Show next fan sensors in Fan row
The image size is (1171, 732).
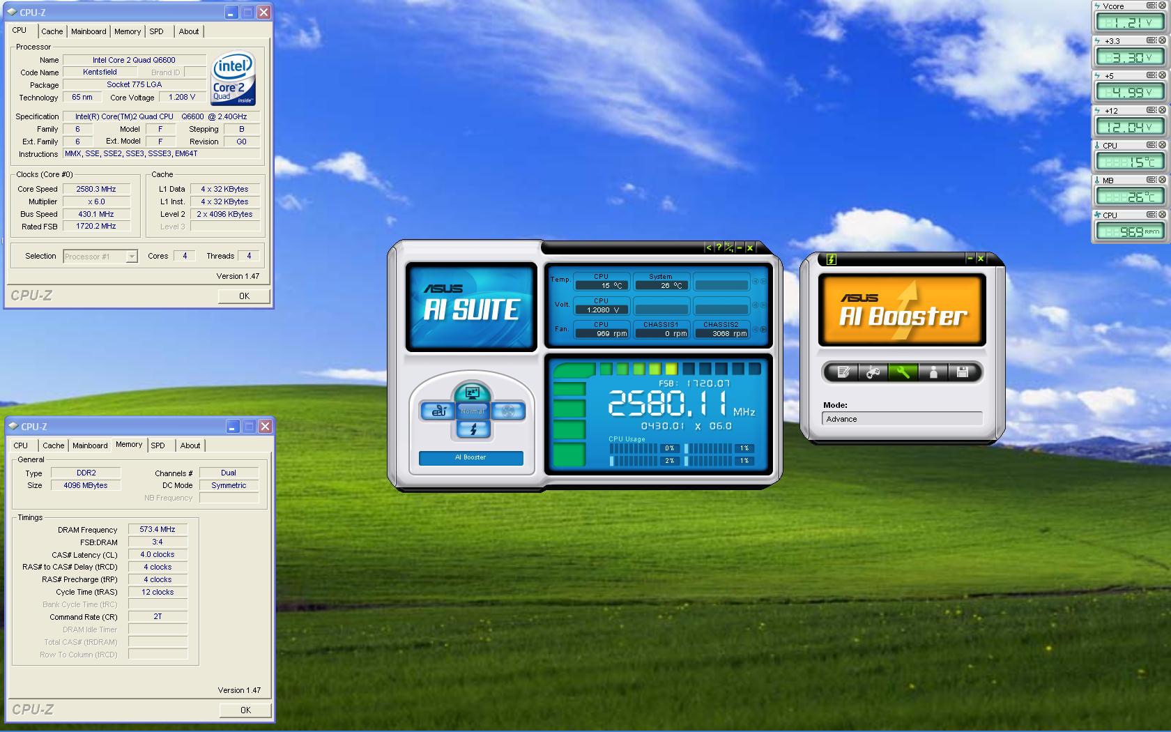(x=763, y=329)
